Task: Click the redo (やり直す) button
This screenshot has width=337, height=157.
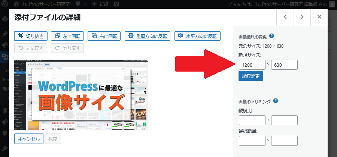Action: (67, 48)
